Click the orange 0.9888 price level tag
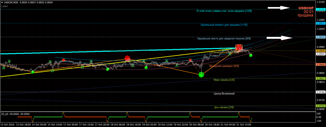The image size is (326, 127). [320, 65]
